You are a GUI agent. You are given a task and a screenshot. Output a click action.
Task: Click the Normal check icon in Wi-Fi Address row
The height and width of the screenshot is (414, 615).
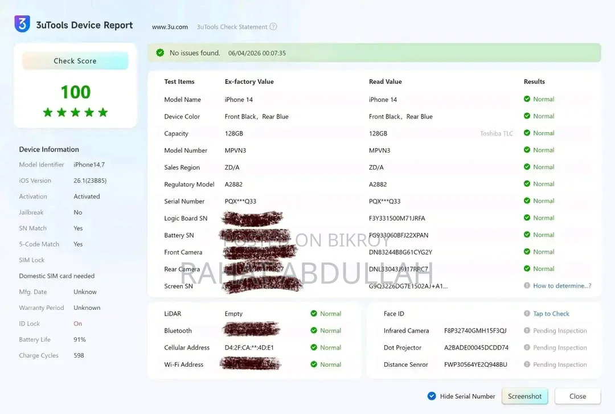click(314, 364)
